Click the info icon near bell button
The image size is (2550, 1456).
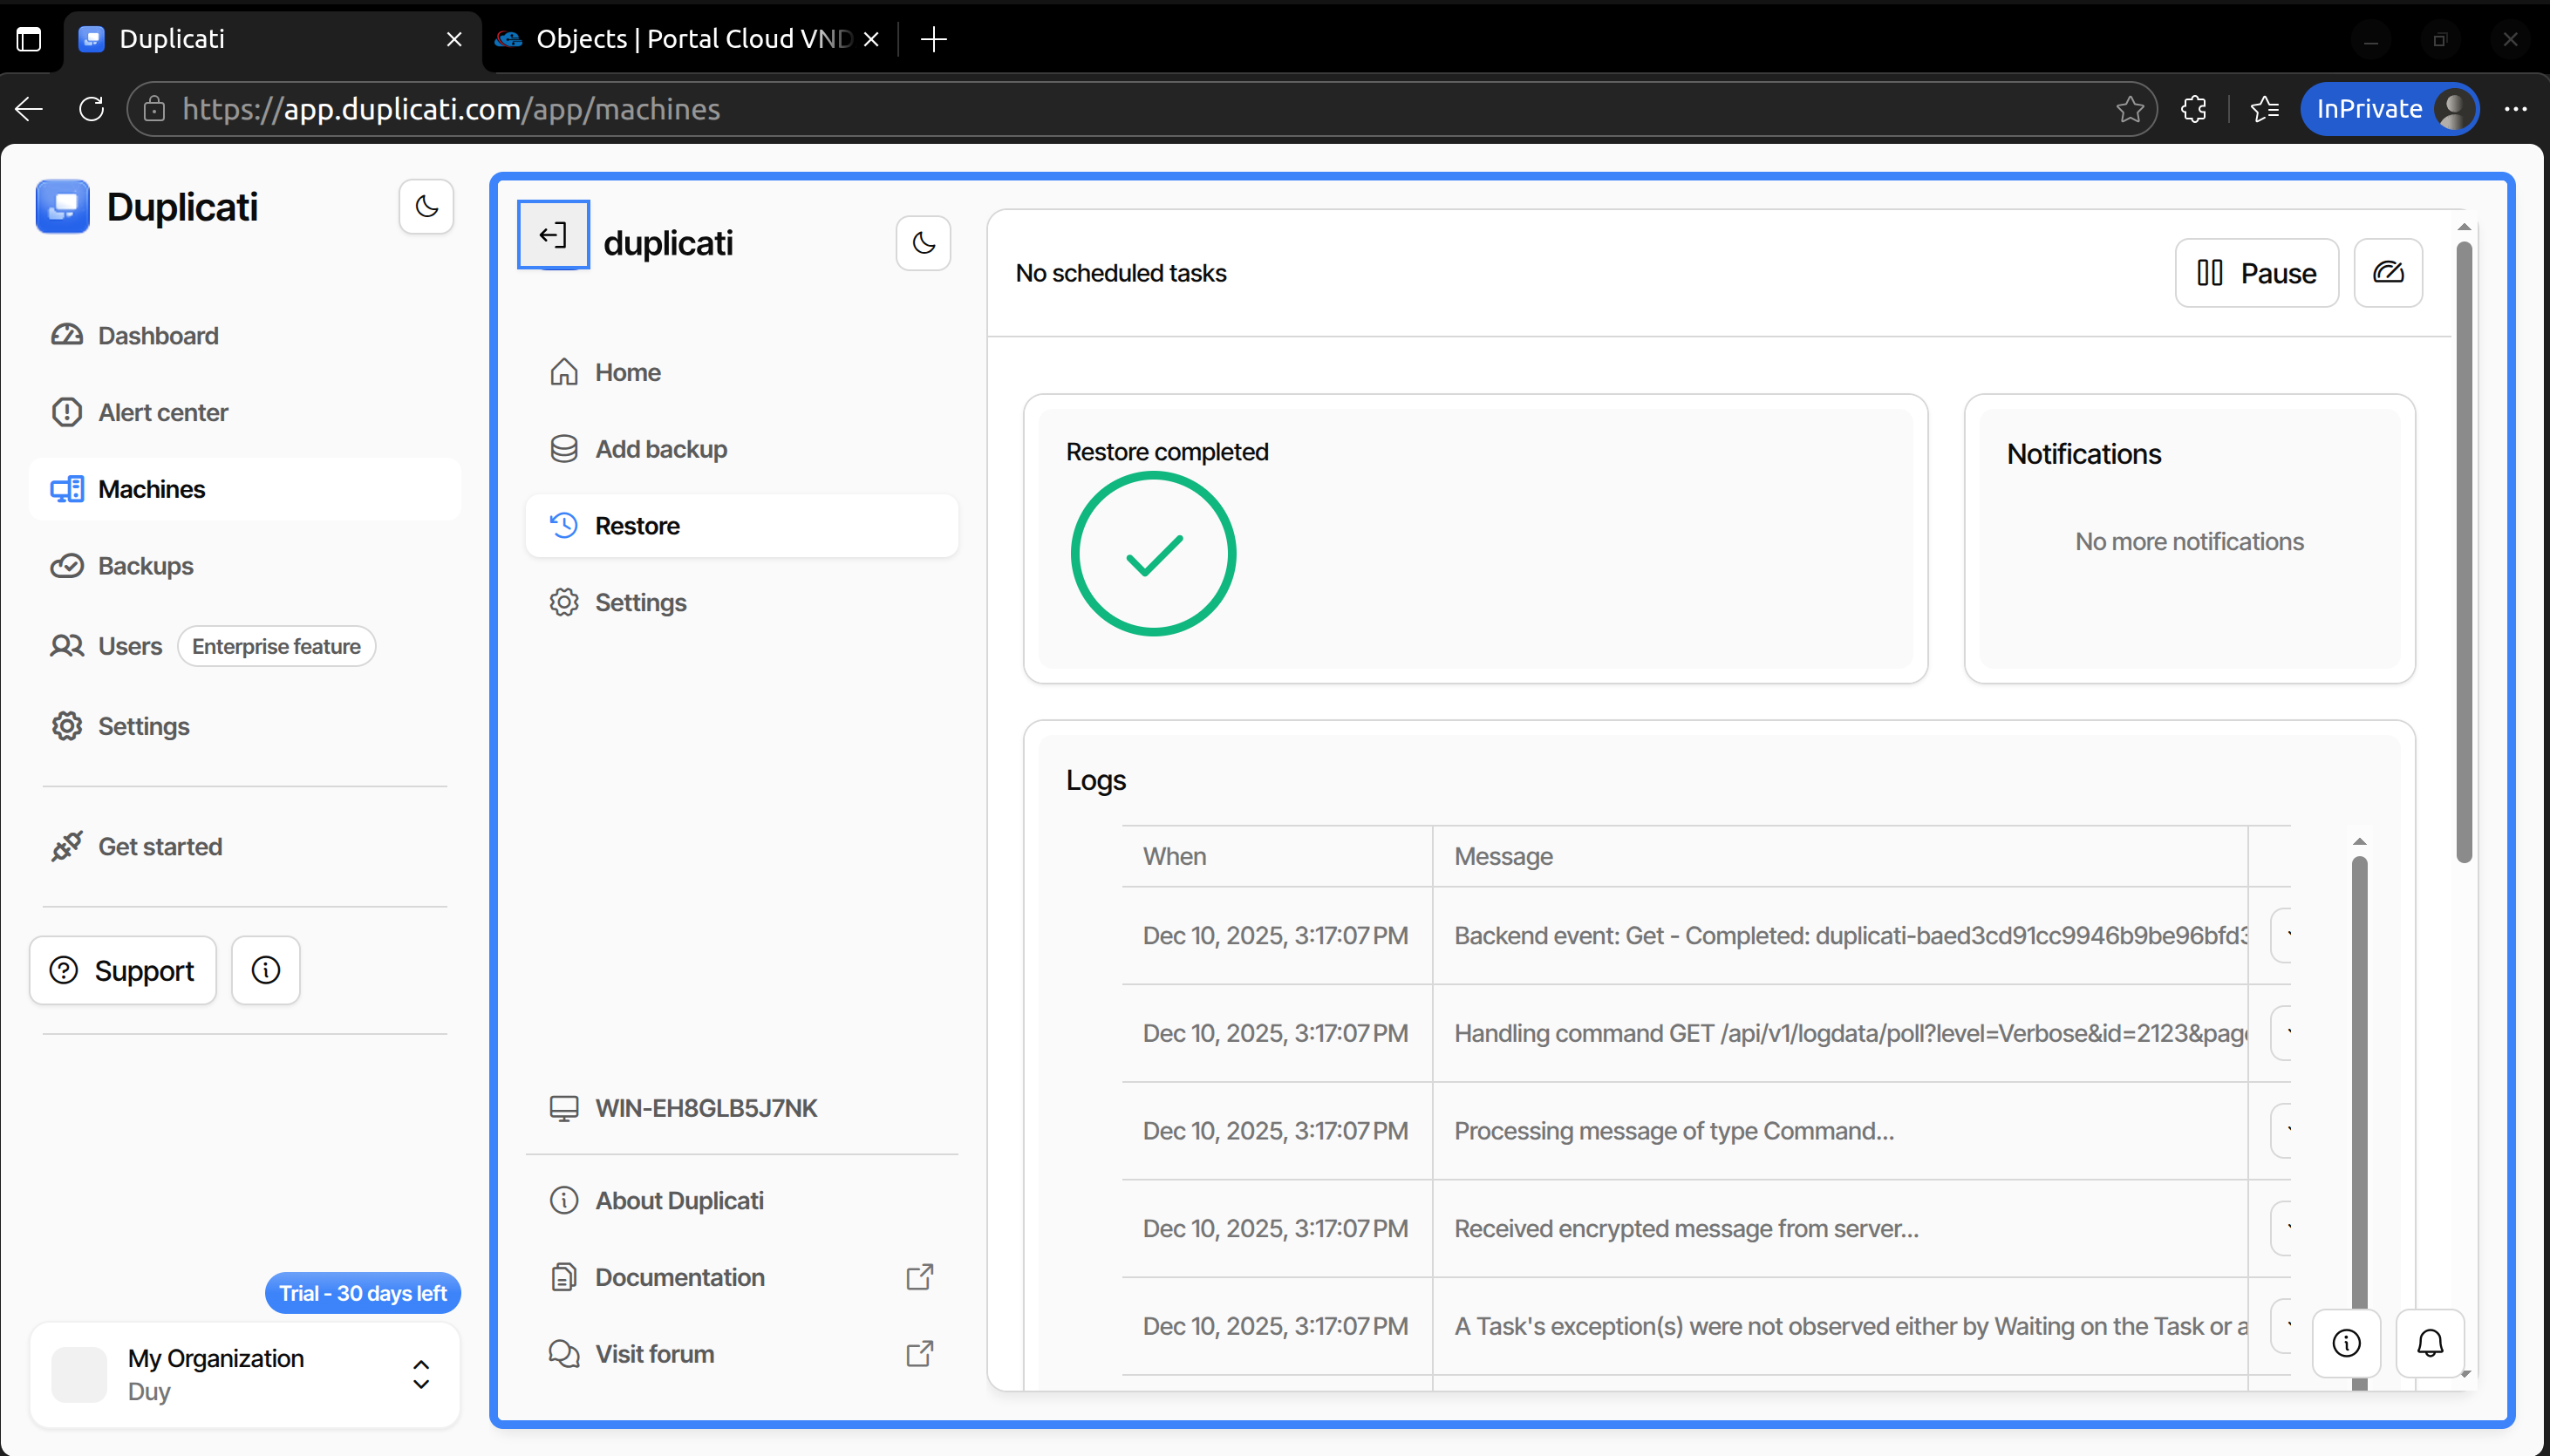click(x=2346, y=1343)
